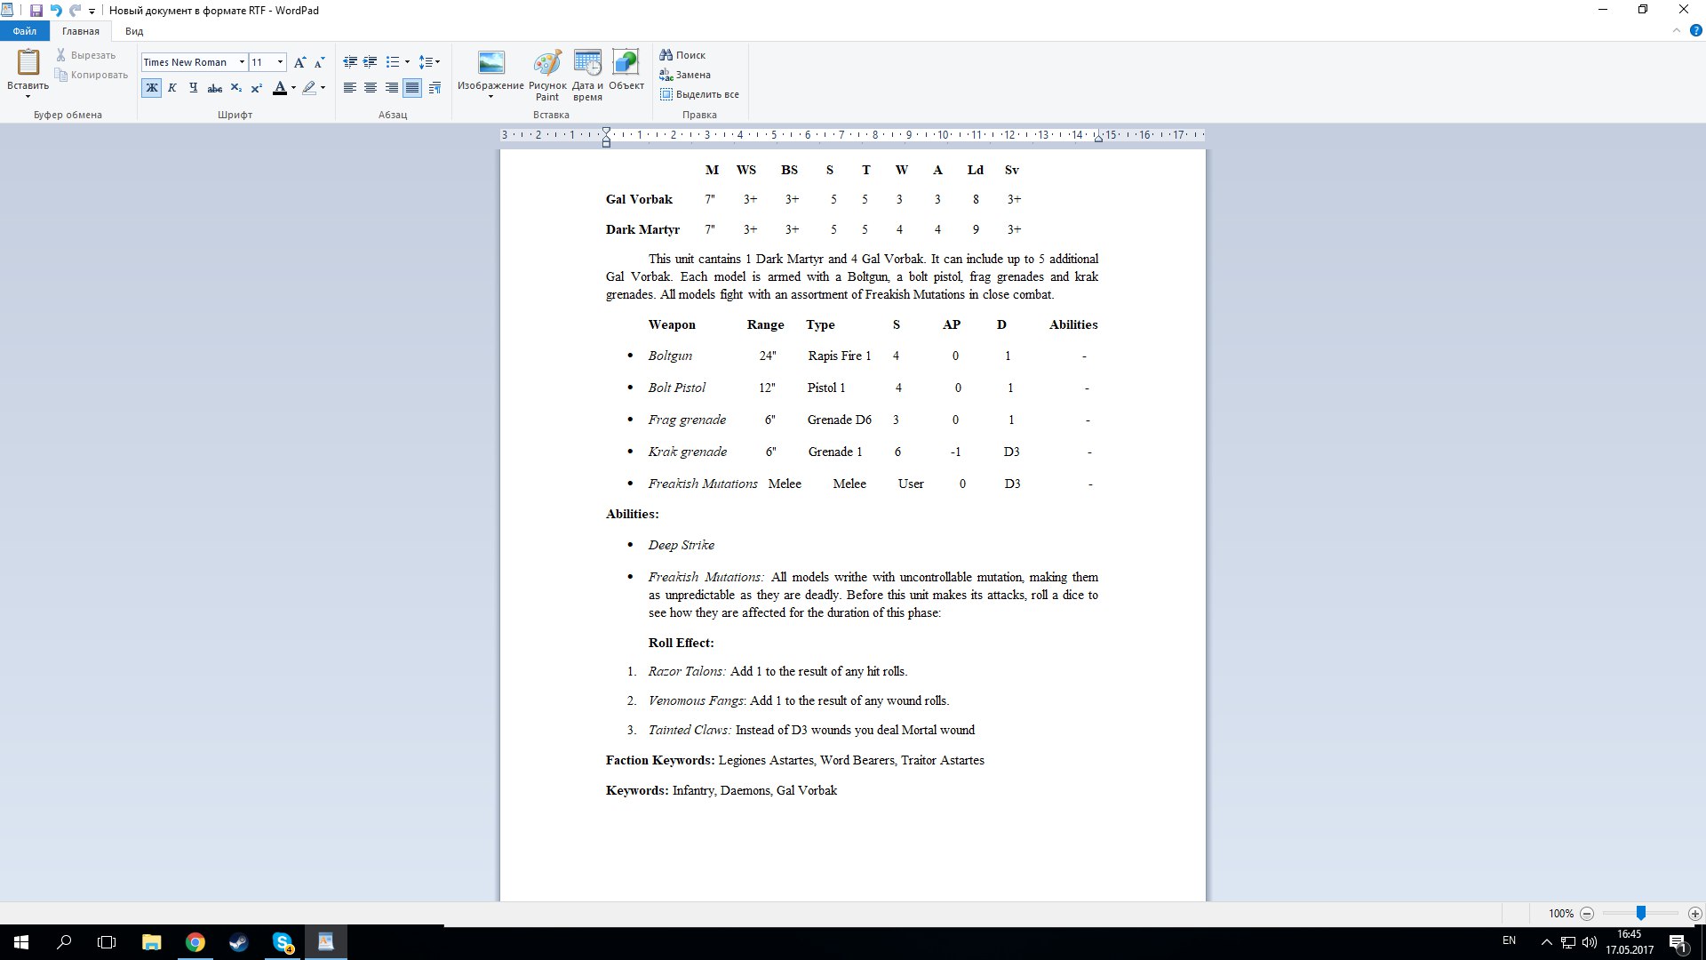
Task: Click the zoom out minus button
Action: point(1587,913)
